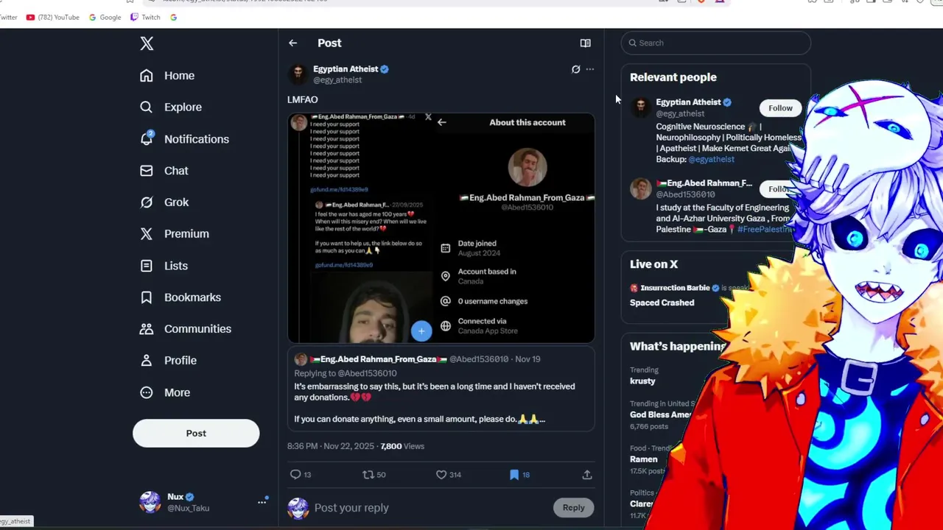Click the Reply button
The height and width of the screenshot is (530, 943).
573,507
